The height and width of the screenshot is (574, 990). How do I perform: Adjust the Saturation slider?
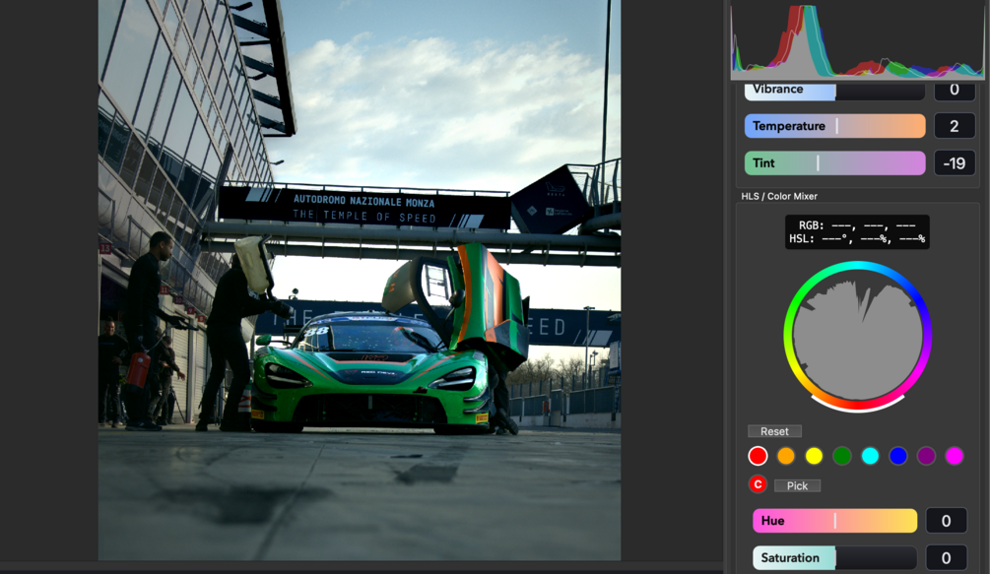coord(834,558)
